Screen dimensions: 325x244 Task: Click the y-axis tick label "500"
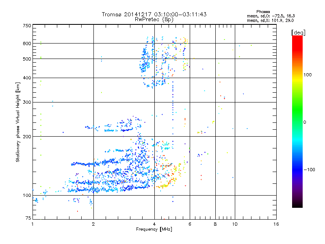[27, 59]
